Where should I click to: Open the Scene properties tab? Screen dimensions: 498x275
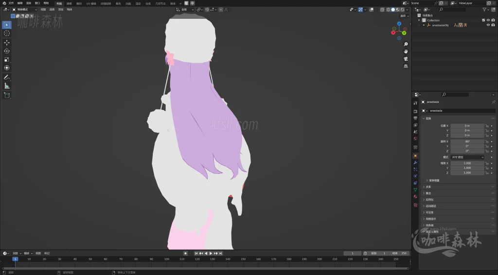(415, 132)
